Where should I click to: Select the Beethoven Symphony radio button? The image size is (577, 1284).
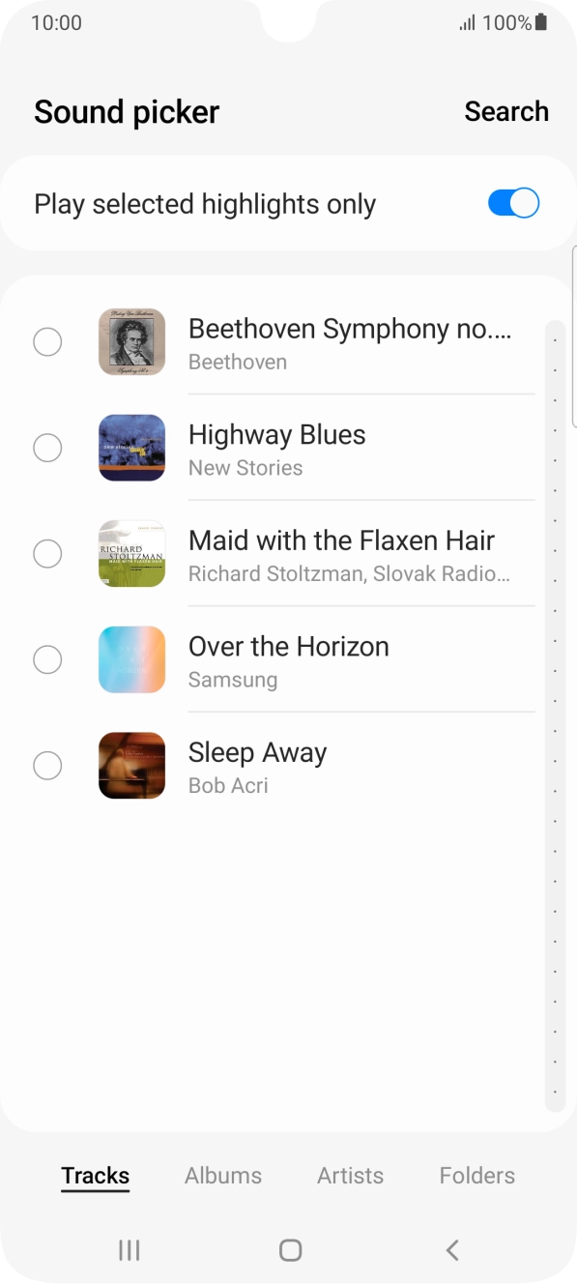click(47, 341)
